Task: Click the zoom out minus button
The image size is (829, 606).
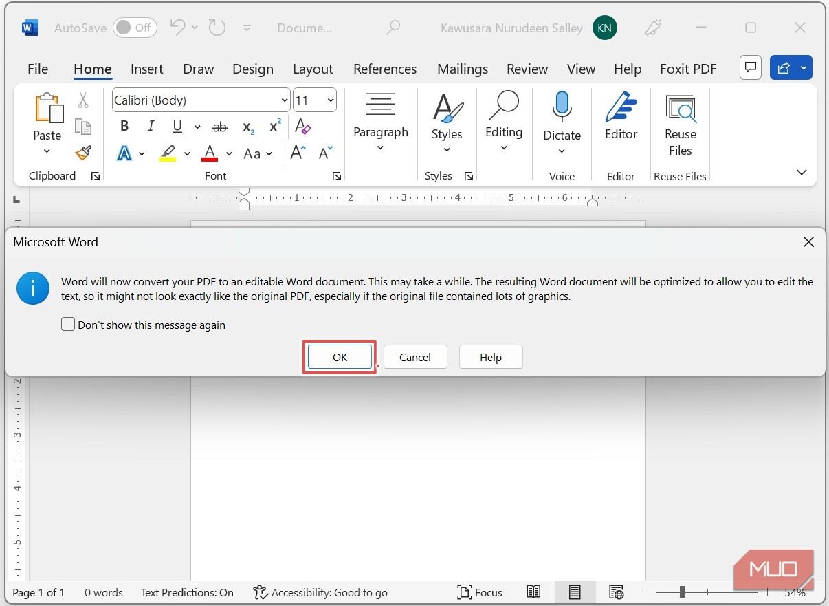Action: coord(647,592)
